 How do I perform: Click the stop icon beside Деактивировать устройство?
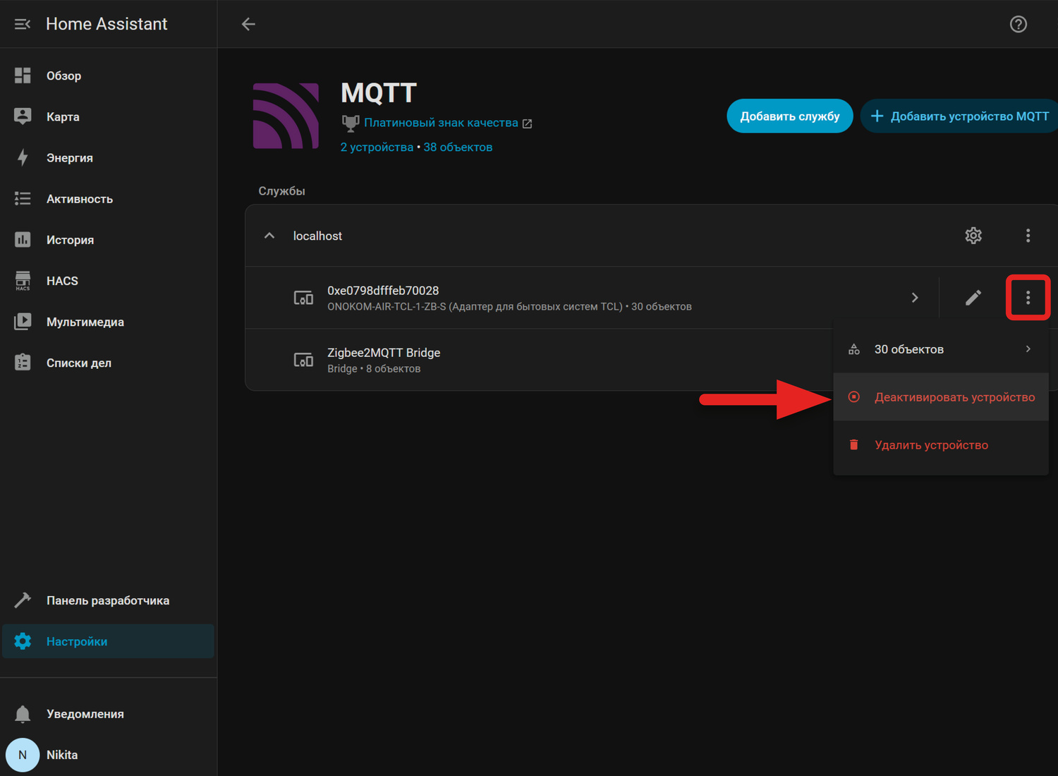click(853, 397)
